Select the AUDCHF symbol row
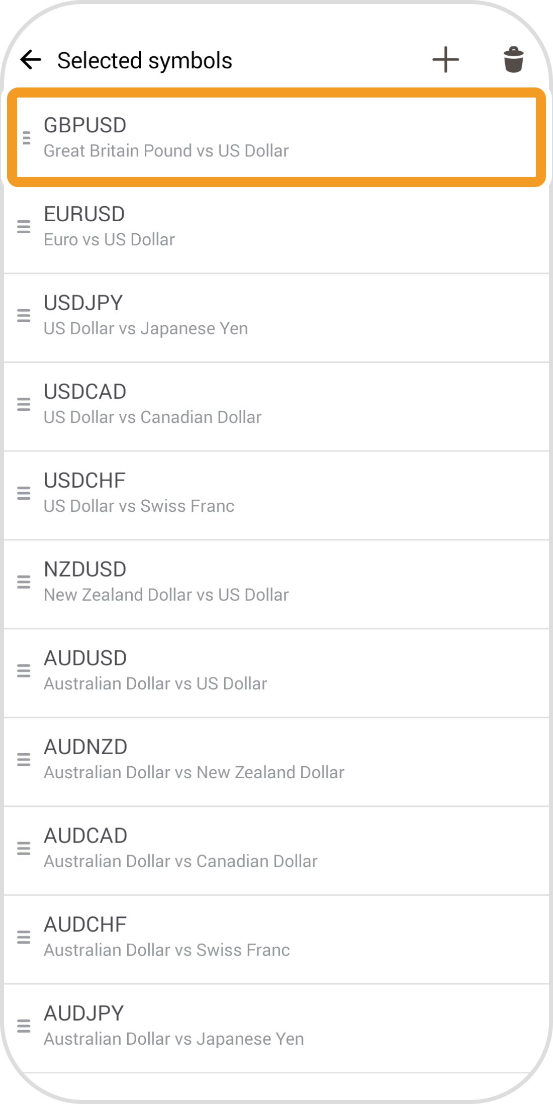The height and width of the screenshot is (1104, 553). pyautogui.click(x=276, y=938)
